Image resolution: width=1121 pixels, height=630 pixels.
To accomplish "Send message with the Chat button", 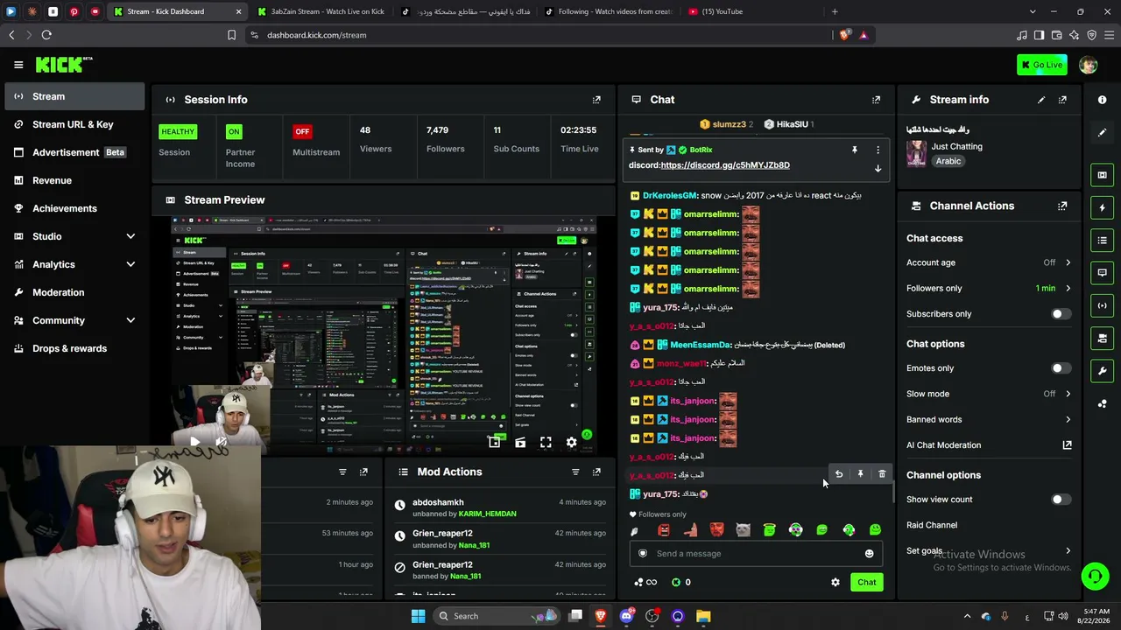I will (866, 582).
